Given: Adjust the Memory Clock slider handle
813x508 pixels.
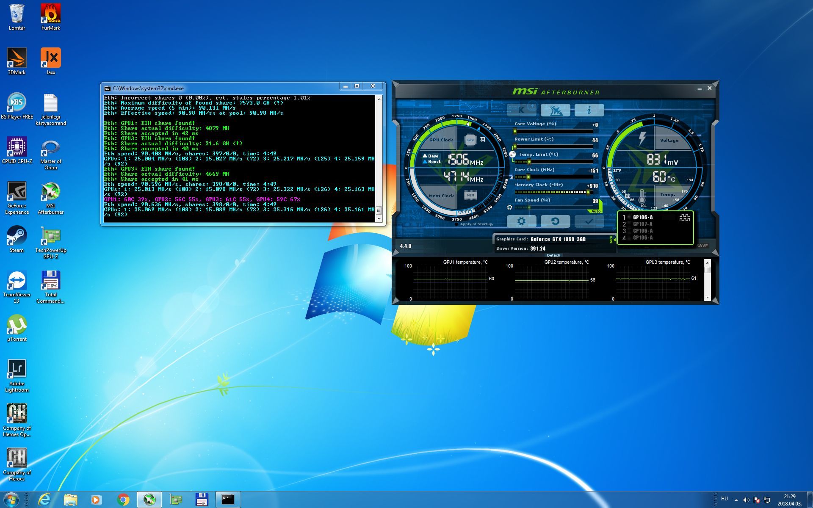Looking at the screenshot, I should click(588, 192).
